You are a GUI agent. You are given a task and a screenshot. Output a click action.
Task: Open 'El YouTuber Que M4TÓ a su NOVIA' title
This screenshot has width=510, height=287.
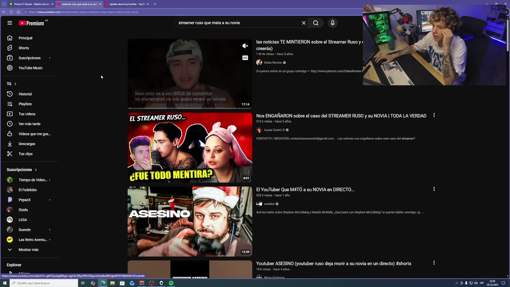305,189
